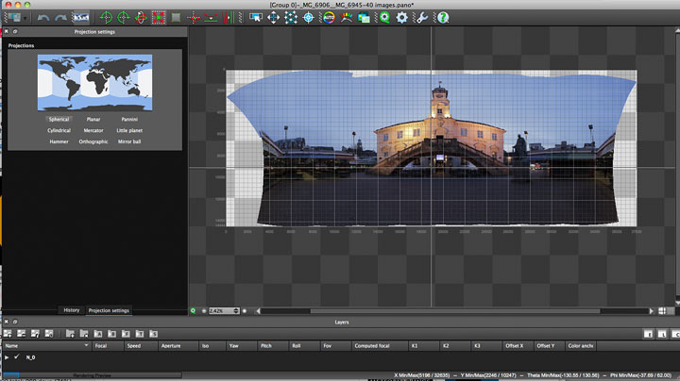
Task: Select the Spherical projection
Action: click(59, 119)
